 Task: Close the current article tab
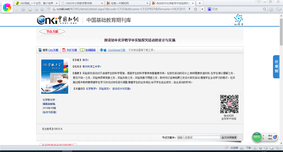(x=193, y=3)
